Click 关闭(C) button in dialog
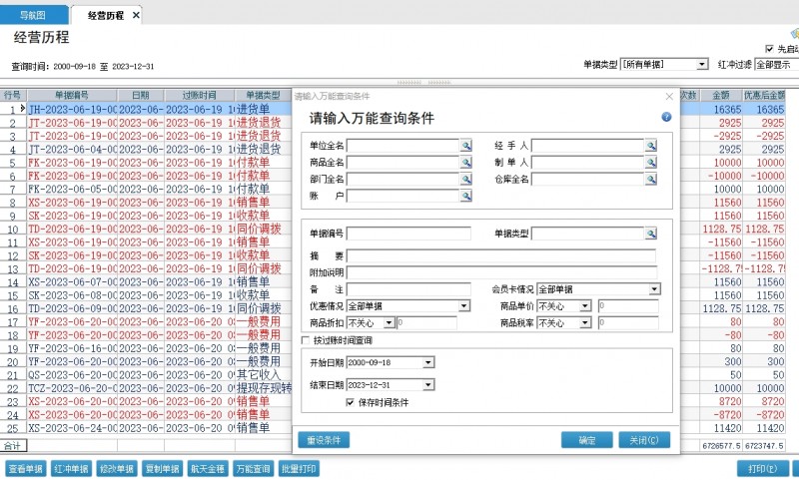Screen dimensions: 799x480 coord(644,440)
